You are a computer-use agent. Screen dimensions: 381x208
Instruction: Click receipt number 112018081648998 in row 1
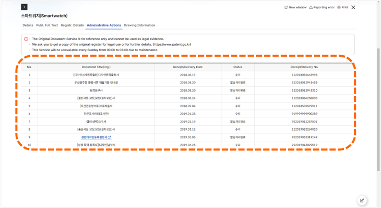pyautogui.click(x=304, y=75)
